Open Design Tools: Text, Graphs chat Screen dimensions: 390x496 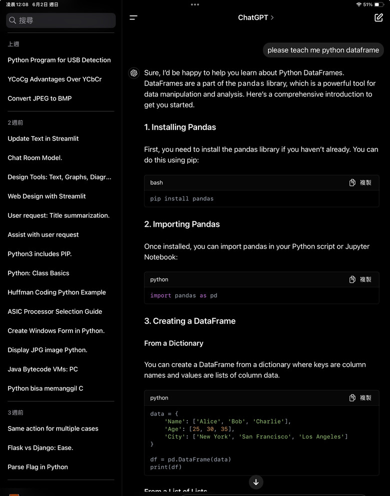(59, 177)
